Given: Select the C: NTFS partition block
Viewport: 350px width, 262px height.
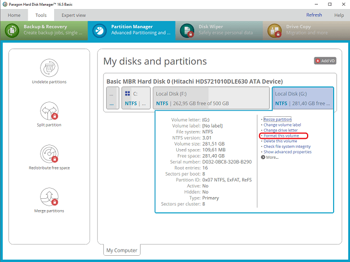Looking at the screenshot, I should (136, 98).
